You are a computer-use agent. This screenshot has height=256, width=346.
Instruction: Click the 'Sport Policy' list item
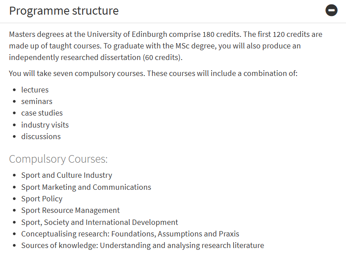[42, 199]
